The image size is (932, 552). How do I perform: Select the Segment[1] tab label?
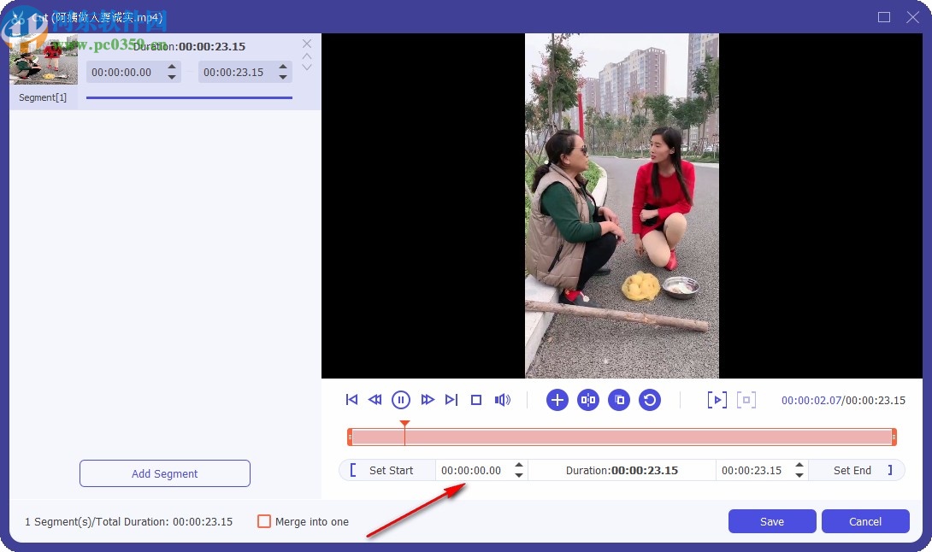point(42,97)
